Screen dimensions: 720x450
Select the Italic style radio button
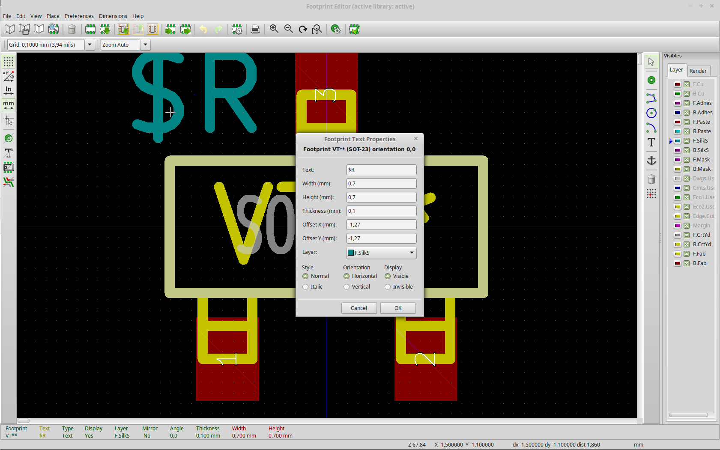pyautogui.click(x=305, y=287)
